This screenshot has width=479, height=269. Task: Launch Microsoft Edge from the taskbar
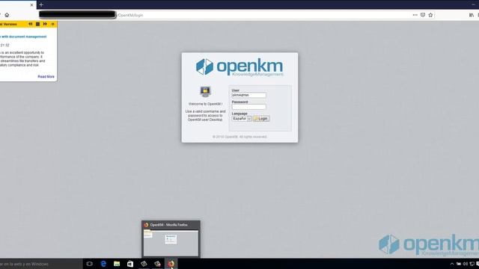pyautogui.click(x=103, y=264)
